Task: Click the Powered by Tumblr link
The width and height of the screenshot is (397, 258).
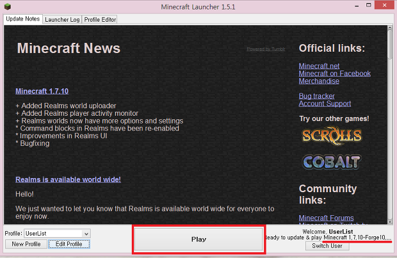Action: (x=266, y=49)
